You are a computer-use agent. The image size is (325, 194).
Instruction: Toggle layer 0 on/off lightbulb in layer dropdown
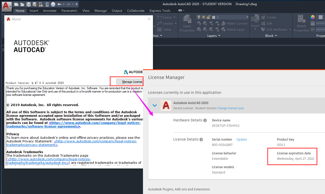click(199, 17)
